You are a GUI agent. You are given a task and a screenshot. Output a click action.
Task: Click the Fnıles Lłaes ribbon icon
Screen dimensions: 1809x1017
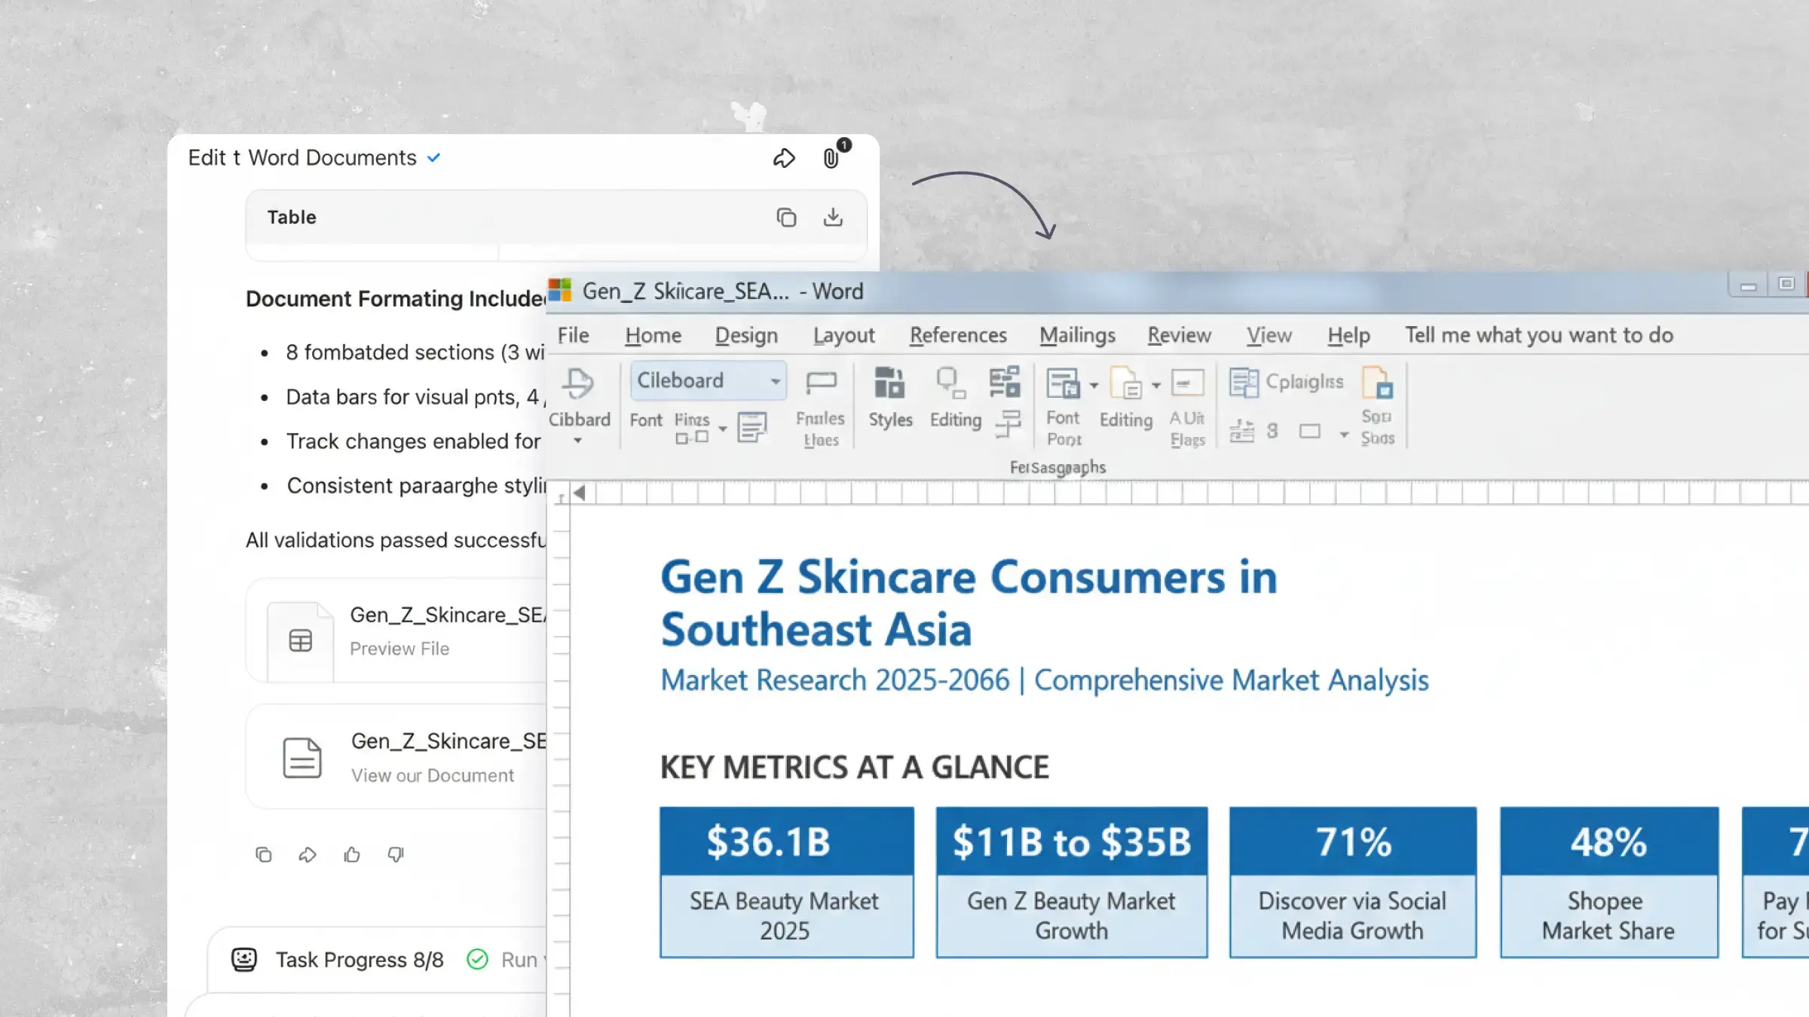click(821, 382)
